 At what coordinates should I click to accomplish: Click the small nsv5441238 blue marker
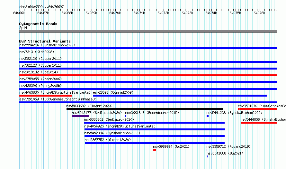coord(208,116)
